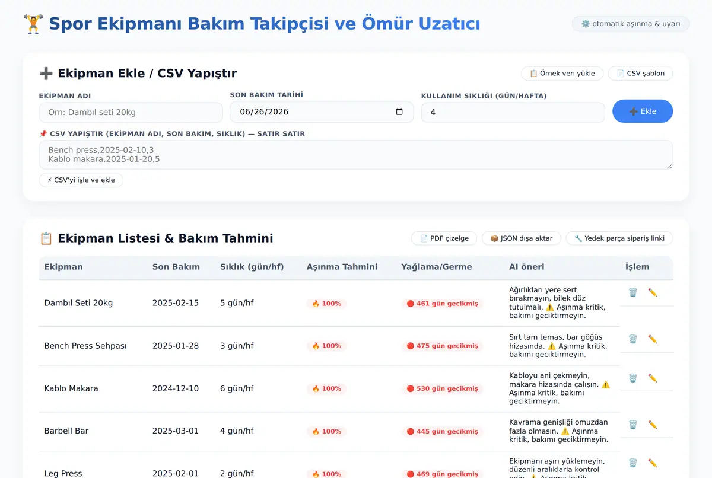Select the Dambıl Seti 20kg cell
Screen dimensions: 712x478
click(x=78, y=303)
